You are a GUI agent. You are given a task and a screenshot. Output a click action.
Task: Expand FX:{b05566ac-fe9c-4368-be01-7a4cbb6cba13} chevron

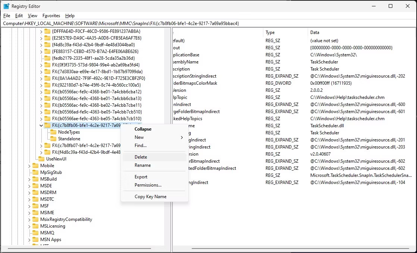pyautogui.click(x=41, y=99)
